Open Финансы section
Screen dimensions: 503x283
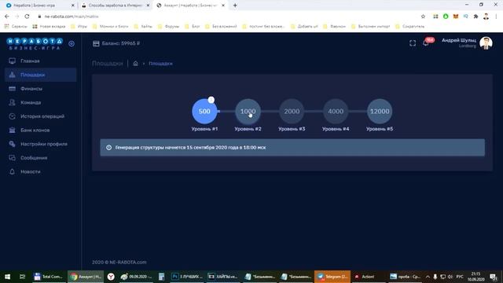(31, 89)
